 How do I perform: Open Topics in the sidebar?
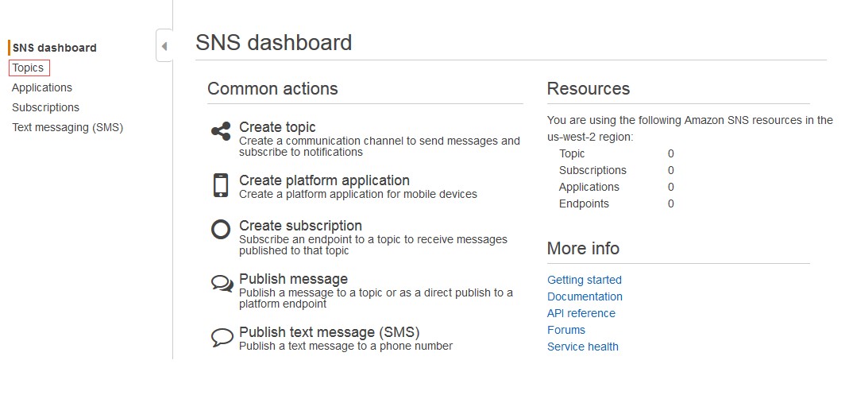pyautogui.click(x=29, y=68)
